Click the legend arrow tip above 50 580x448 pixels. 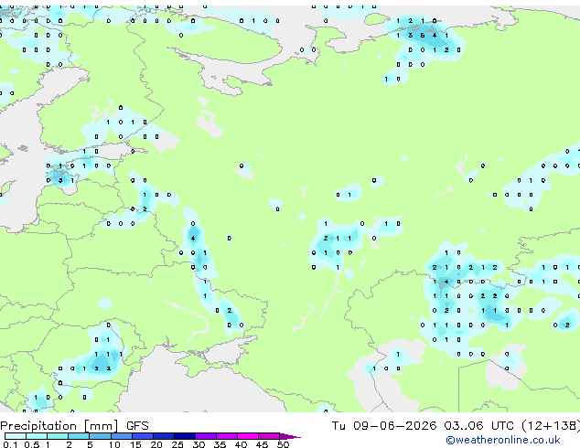click(290, 436)
